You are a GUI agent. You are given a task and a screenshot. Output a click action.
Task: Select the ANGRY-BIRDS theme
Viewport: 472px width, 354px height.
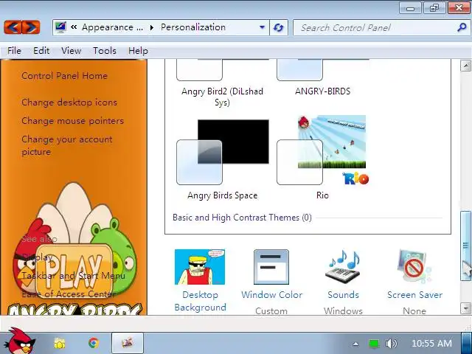click(x=323, y=77)
